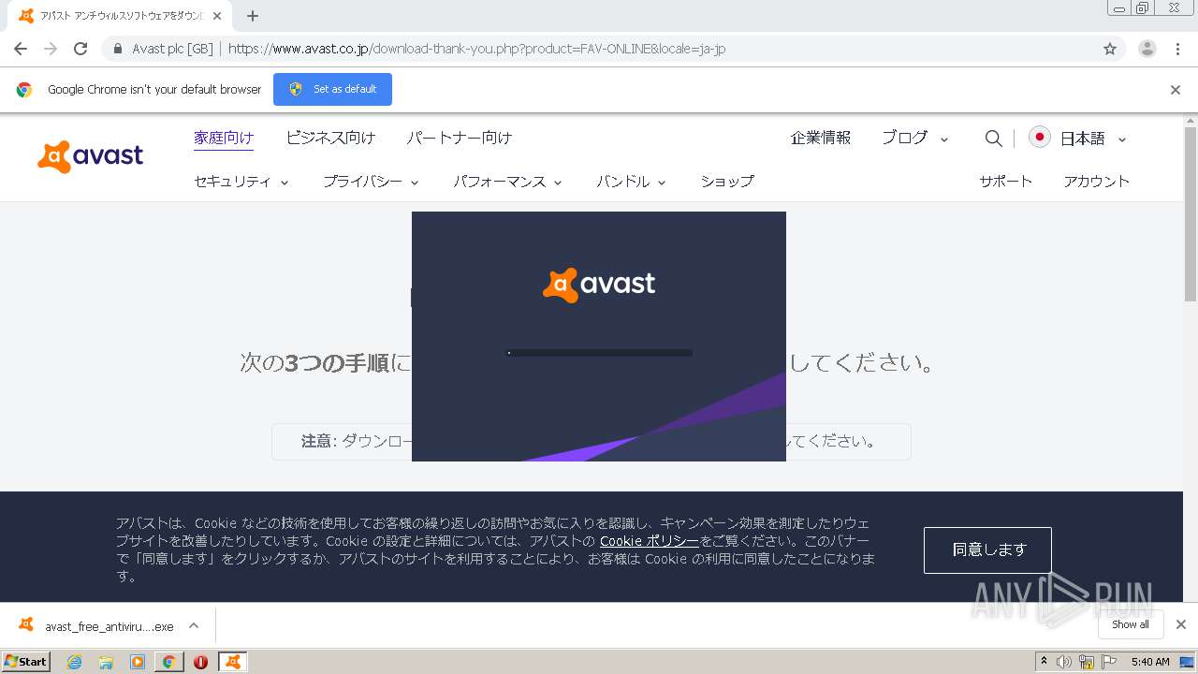Open the Chrome three-dot menu
The image size is (1198, 674).
[1178, 49]
